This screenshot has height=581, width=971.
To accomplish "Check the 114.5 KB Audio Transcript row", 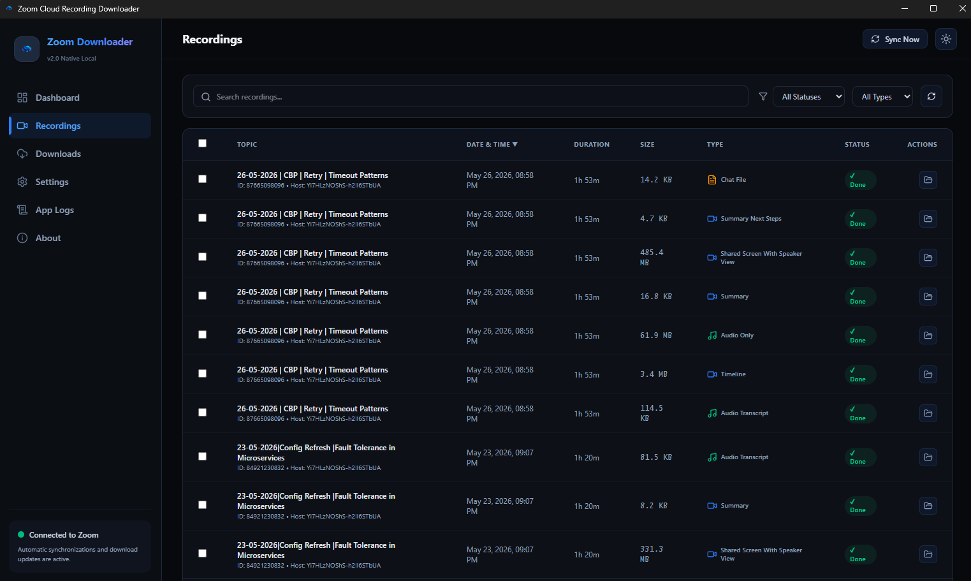I will click(x=202, y=413).
